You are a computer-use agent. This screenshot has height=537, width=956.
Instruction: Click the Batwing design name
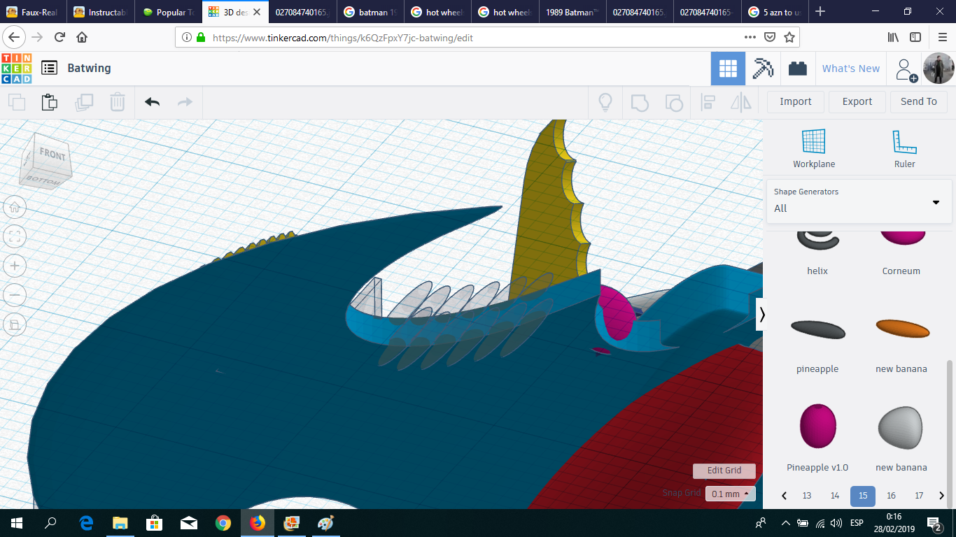(x=89, y=68)
